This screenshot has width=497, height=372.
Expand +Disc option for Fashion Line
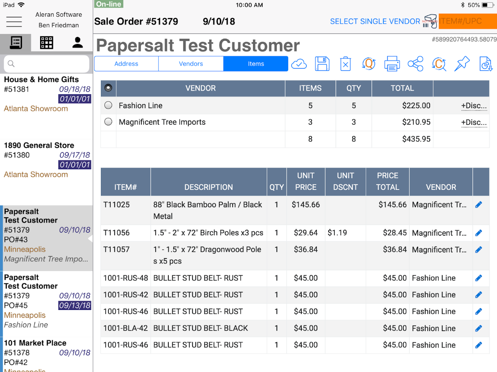(x=474, y=106)
